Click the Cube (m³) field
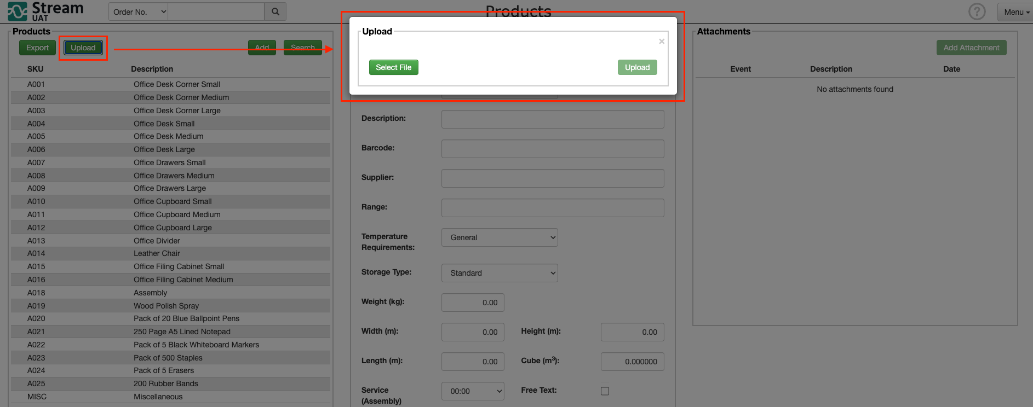 click(x=632, y=362)
